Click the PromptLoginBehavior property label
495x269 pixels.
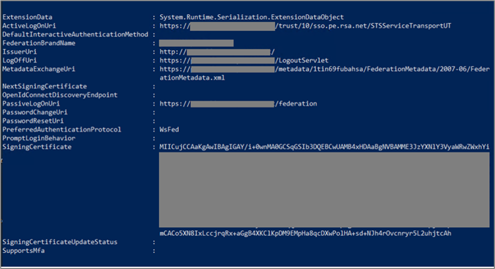click(x=39, y=138)
